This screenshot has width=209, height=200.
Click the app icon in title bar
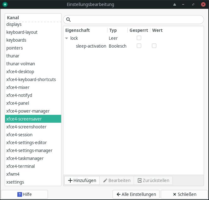pos(5,4)
